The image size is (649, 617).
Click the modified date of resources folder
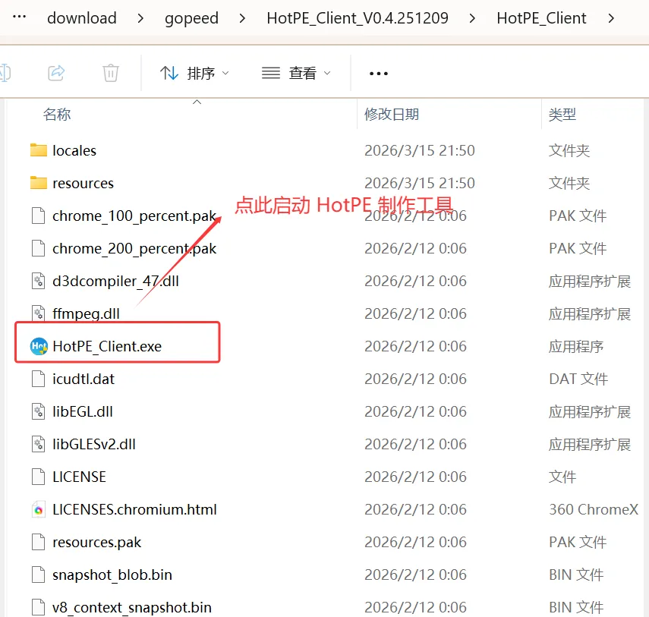(420, 183)
